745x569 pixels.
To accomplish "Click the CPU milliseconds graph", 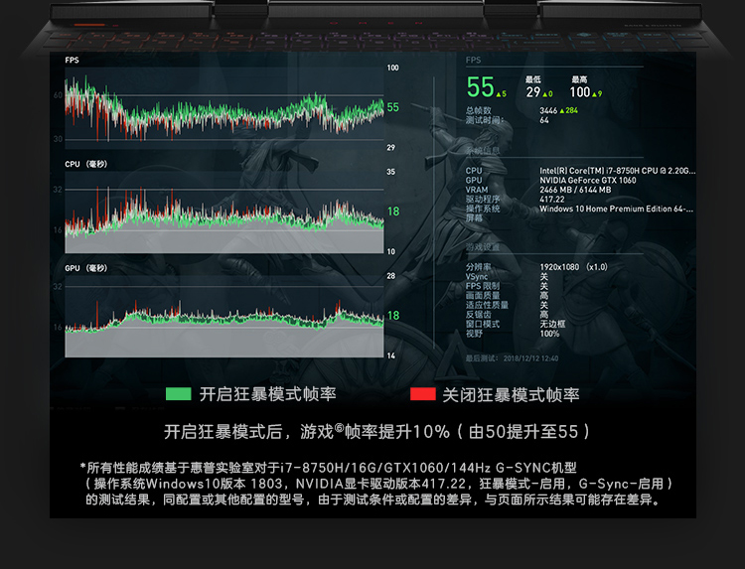I will [x=224, y=212].
